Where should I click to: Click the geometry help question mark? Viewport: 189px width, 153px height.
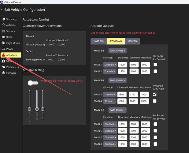click(85, 26)
